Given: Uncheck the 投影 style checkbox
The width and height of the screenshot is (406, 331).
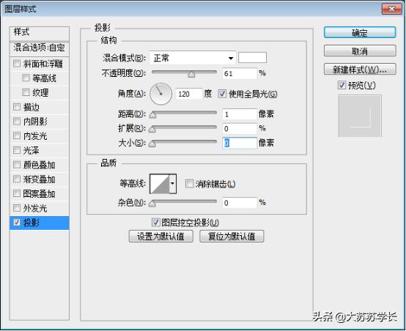Looking at the screenshot, I should pyautogui.click(x=17, y=222).
